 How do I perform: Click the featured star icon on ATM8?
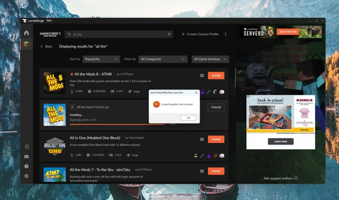(72, 74)
